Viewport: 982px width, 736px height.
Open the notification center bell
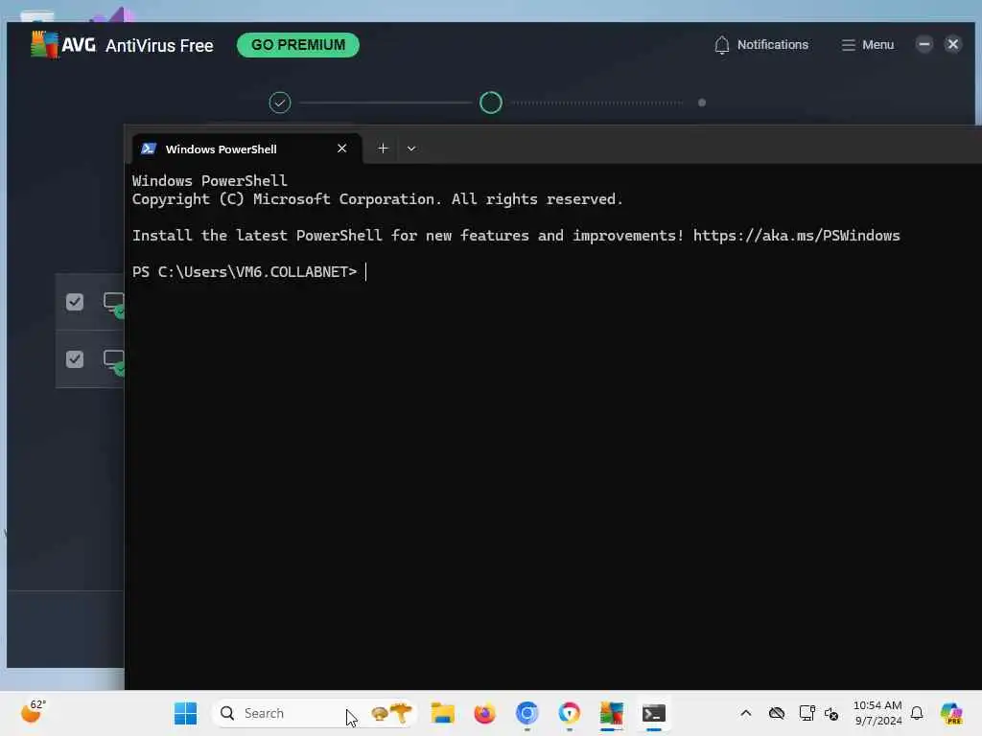(917, 713)
